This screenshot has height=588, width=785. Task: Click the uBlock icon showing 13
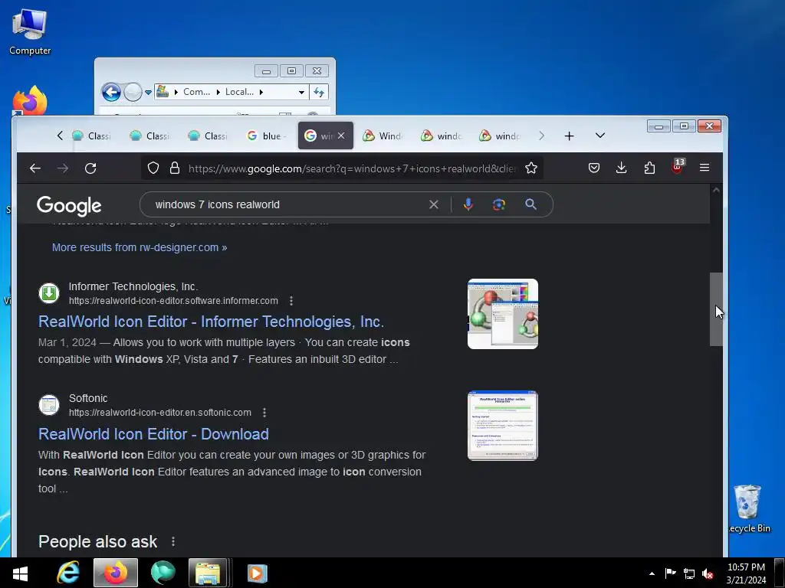point(677,167)
